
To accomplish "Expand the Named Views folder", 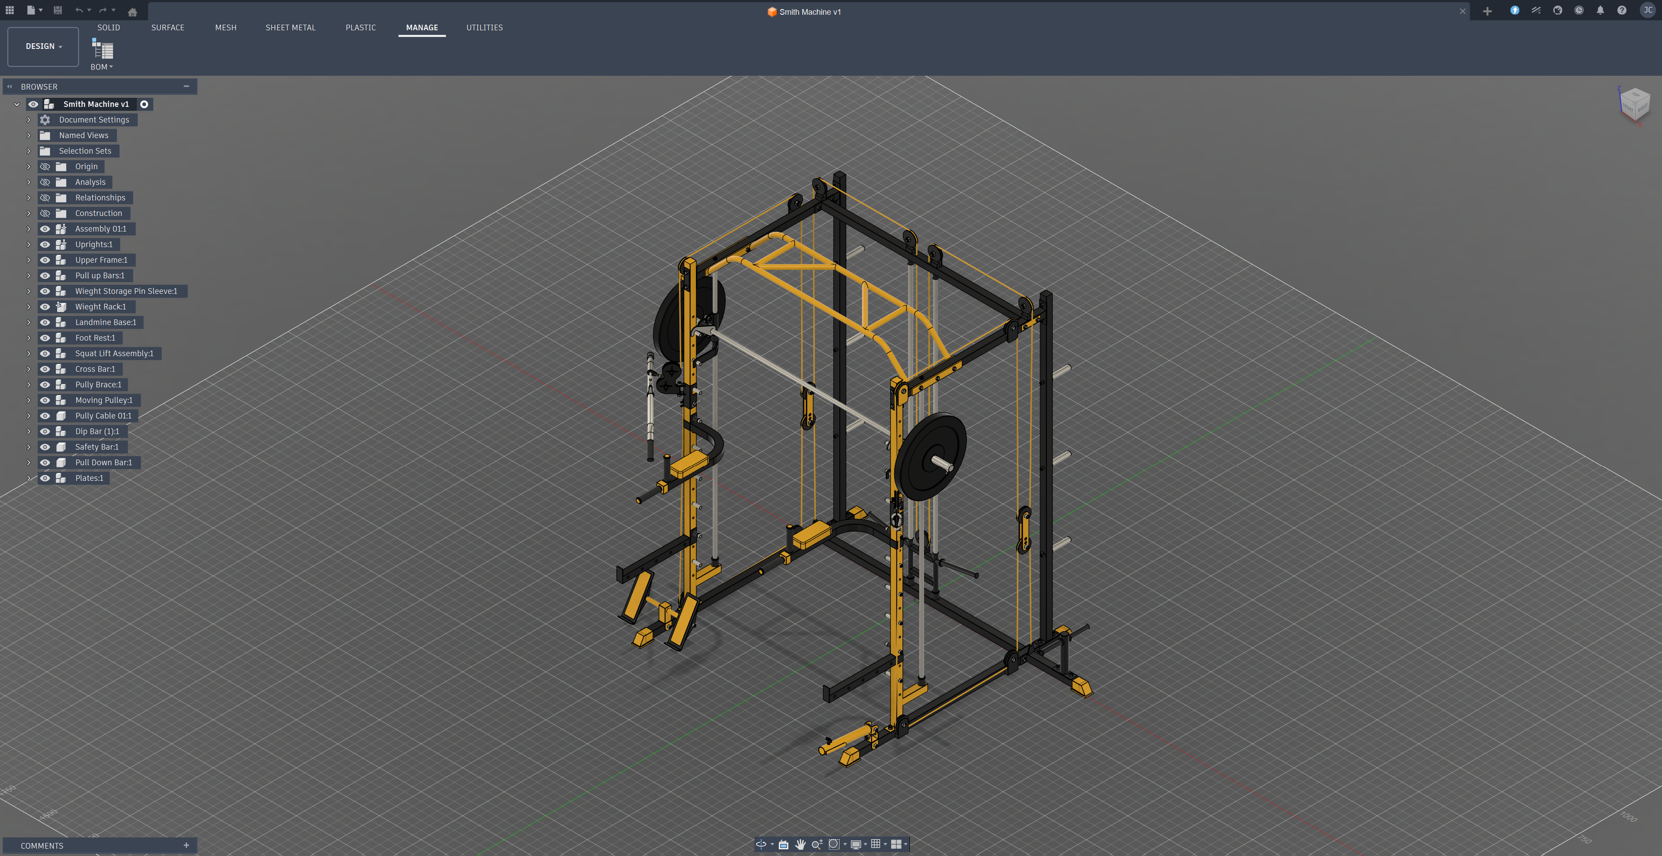I will click(x=29, y=135).
